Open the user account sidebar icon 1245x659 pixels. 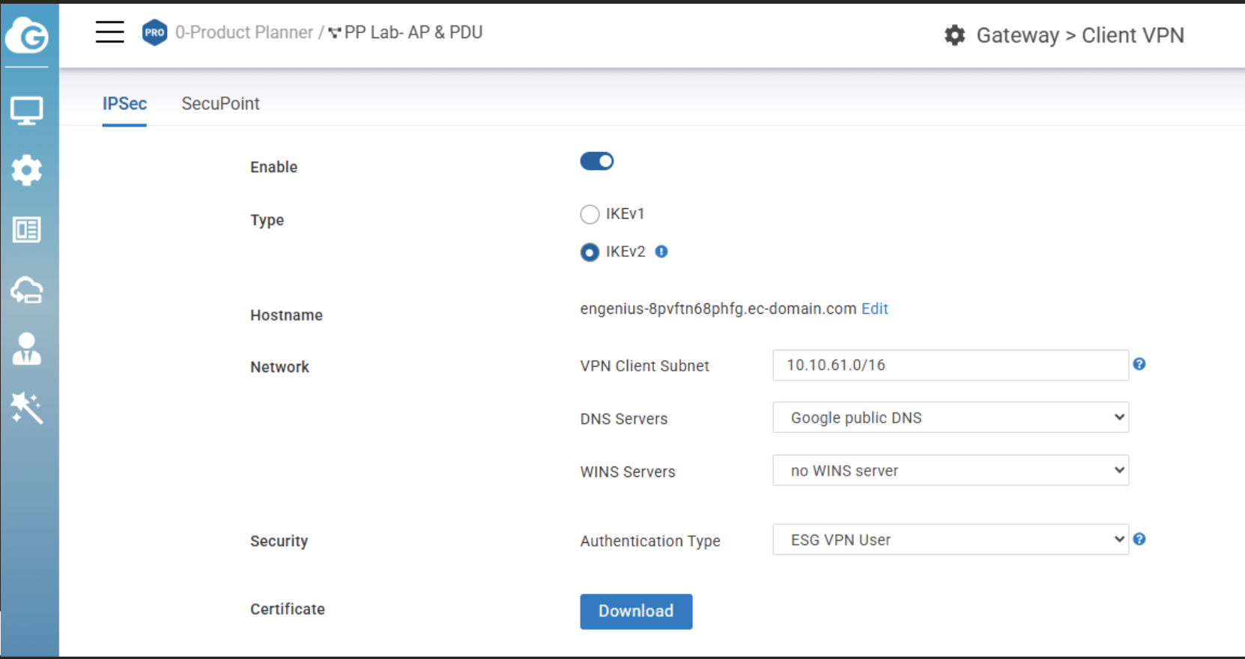click(x=27, y=349)
